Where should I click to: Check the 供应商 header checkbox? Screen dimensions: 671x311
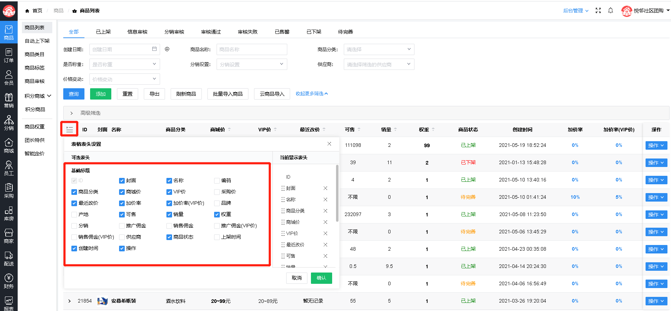coord(122,237)
